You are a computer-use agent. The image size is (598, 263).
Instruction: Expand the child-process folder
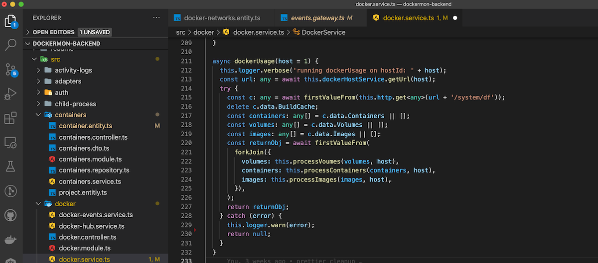pyautogui.click(x=38, y=104)
